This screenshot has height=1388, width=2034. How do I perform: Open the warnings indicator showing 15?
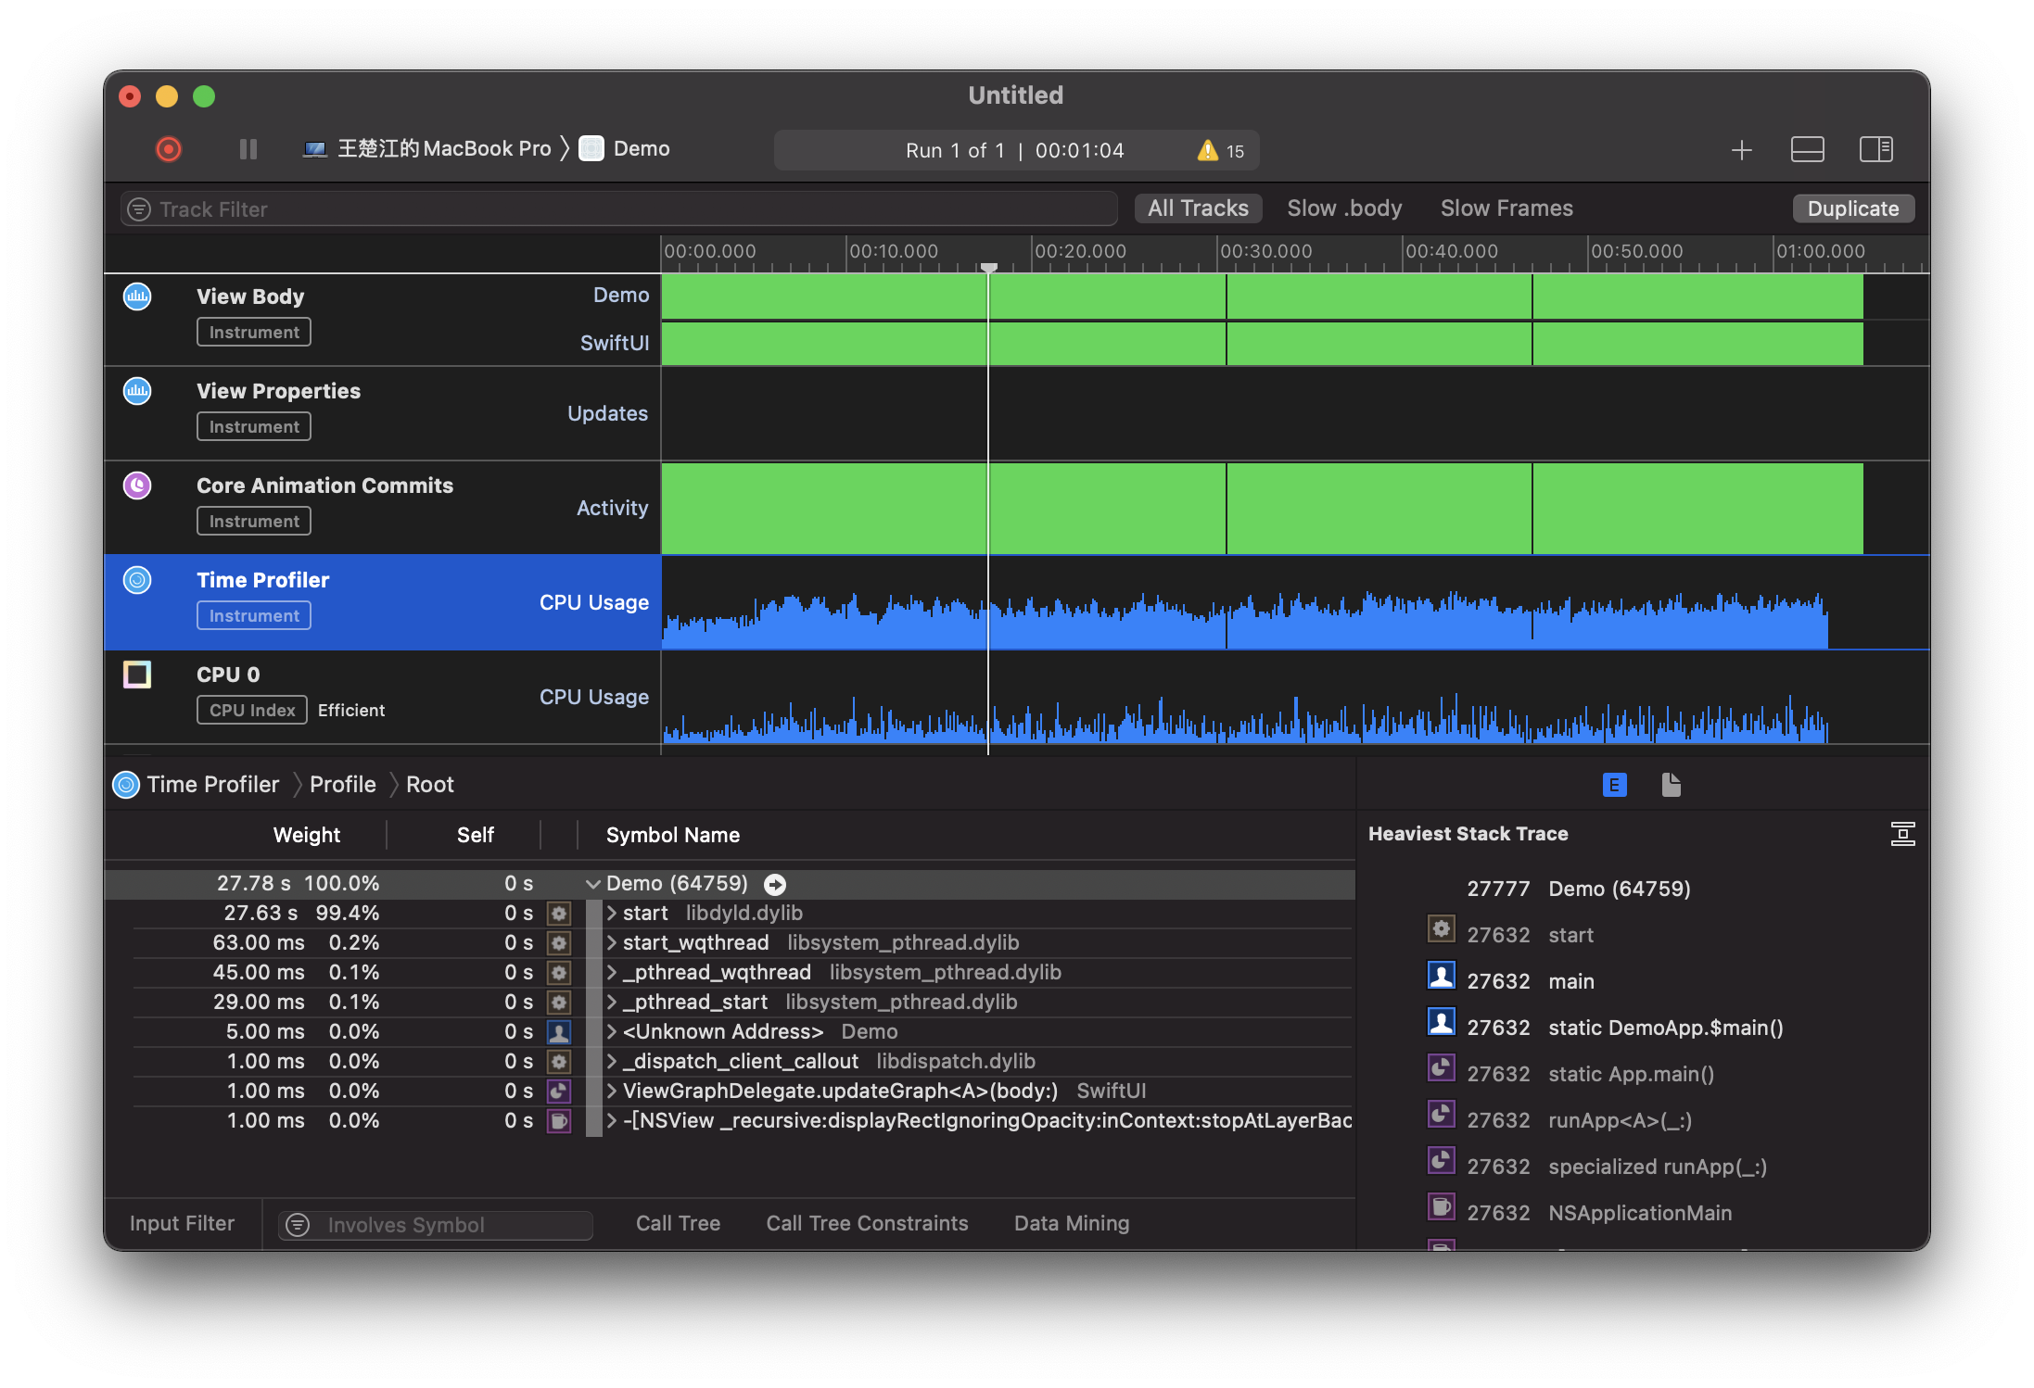coord(1220,151)
